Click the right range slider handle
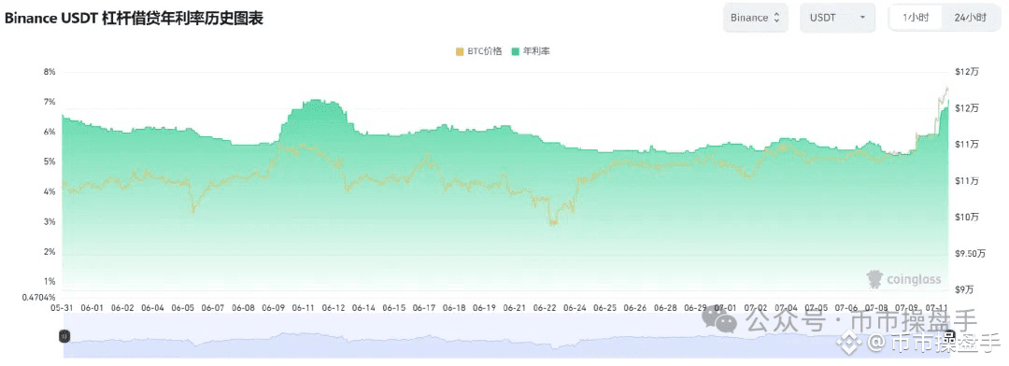Image resolution: width=1009 pixels, height=366 pixels. (x=949, y=335)
